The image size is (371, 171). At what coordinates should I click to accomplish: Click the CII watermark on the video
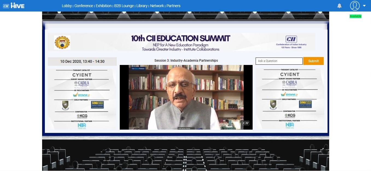coord(246,123)
